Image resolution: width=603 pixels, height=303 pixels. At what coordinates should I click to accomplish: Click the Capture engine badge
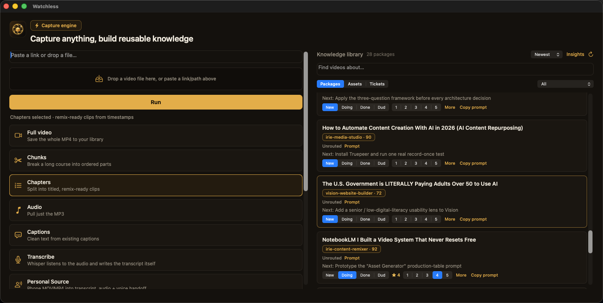(56, 26)
